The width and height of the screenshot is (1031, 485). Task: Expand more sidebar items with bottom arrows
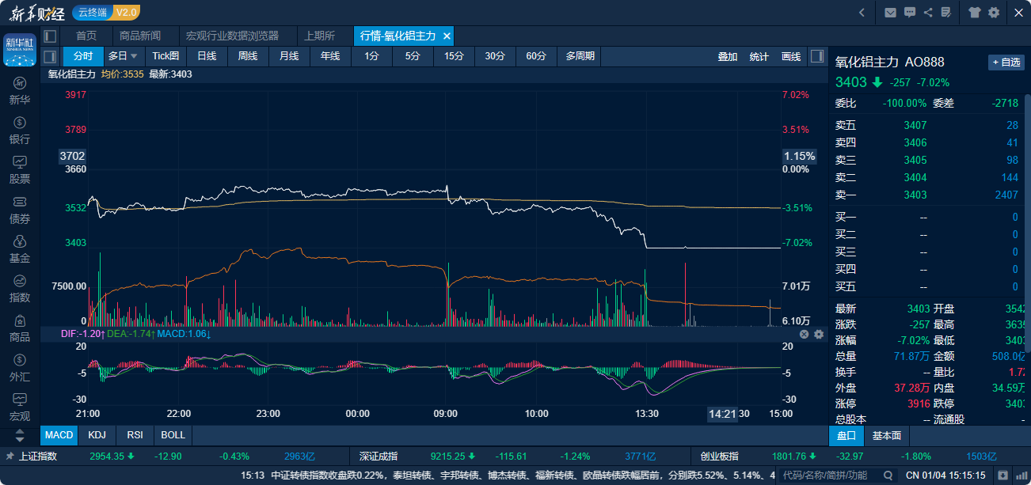(x=20, y=436)
